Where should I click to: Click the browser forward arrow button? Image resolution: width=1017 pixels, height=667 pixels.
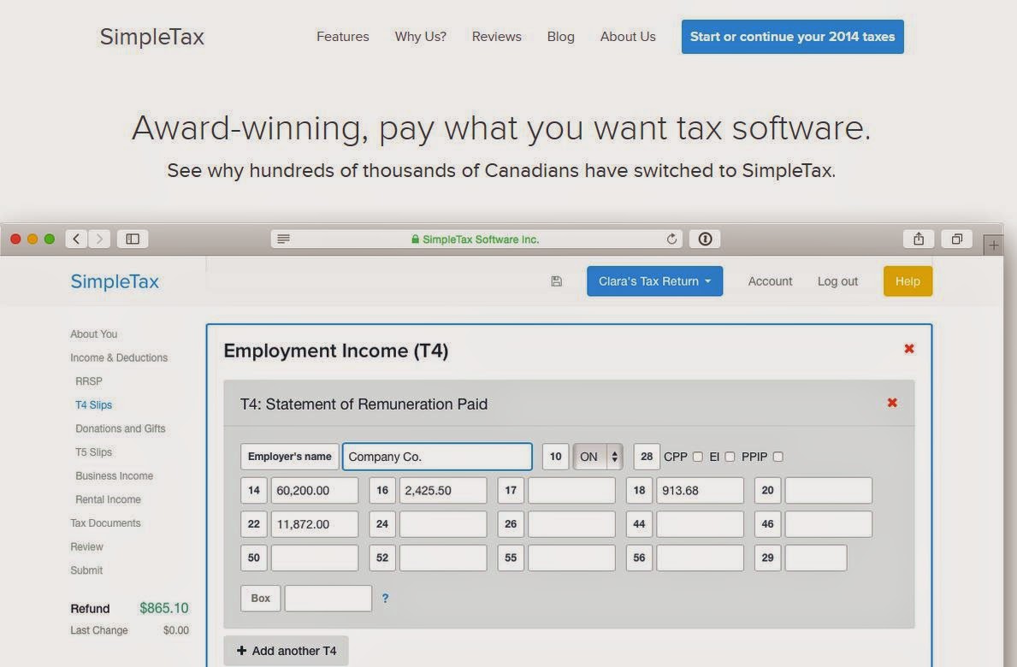click(99, 239)
